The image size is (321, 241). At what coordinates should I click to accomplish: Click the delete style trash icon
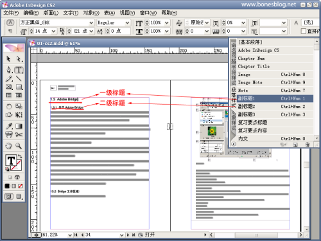click(x=308, y=145)
